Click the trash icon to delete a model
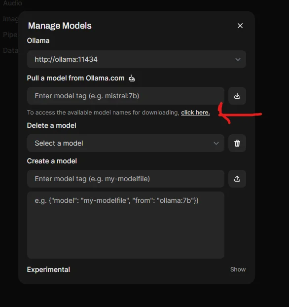Screen dimensions: 289x307 [x=237, y=143]
